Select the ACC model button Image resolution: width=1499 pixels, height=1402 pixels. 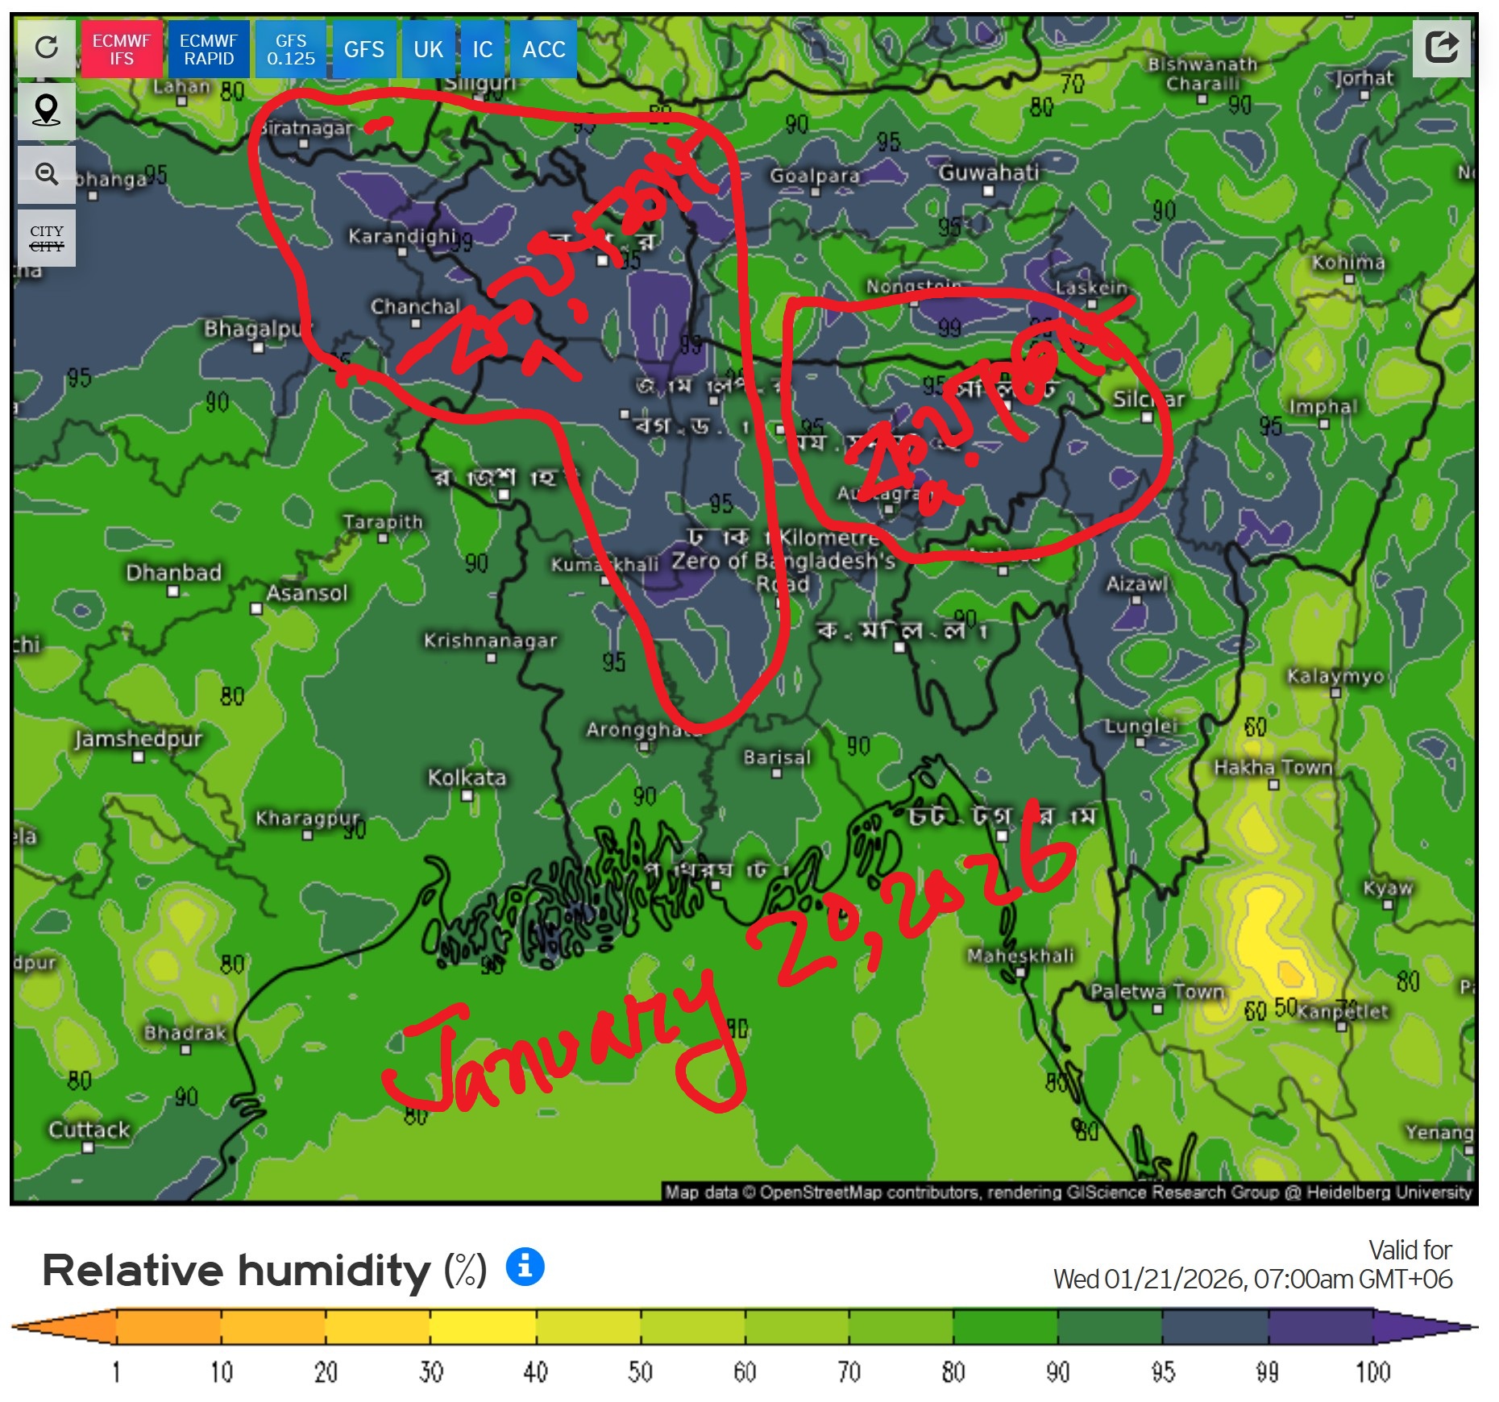coord(544,50)
